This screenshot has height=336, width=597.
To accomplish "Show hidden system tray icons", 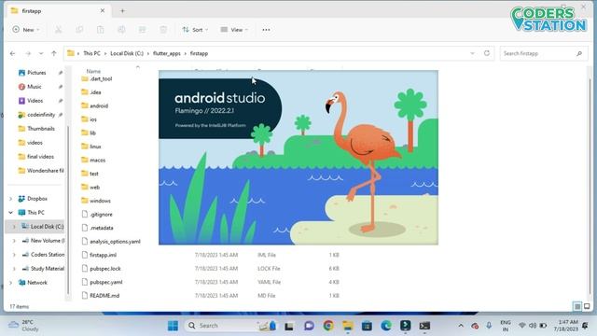I will coord(461,326).
